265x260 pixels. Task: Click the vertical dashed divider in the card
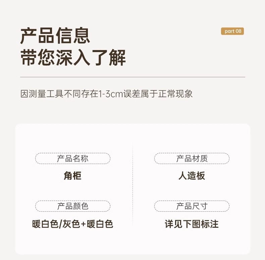coord(132,188)
